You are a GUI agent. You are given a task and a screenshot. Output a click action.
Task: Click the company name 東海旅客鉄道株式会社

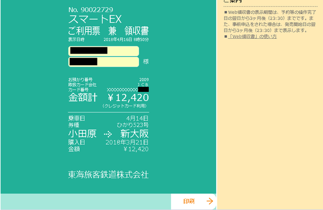109,175
